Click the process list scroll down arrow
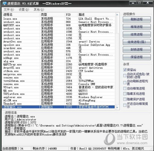 [117, 108]
